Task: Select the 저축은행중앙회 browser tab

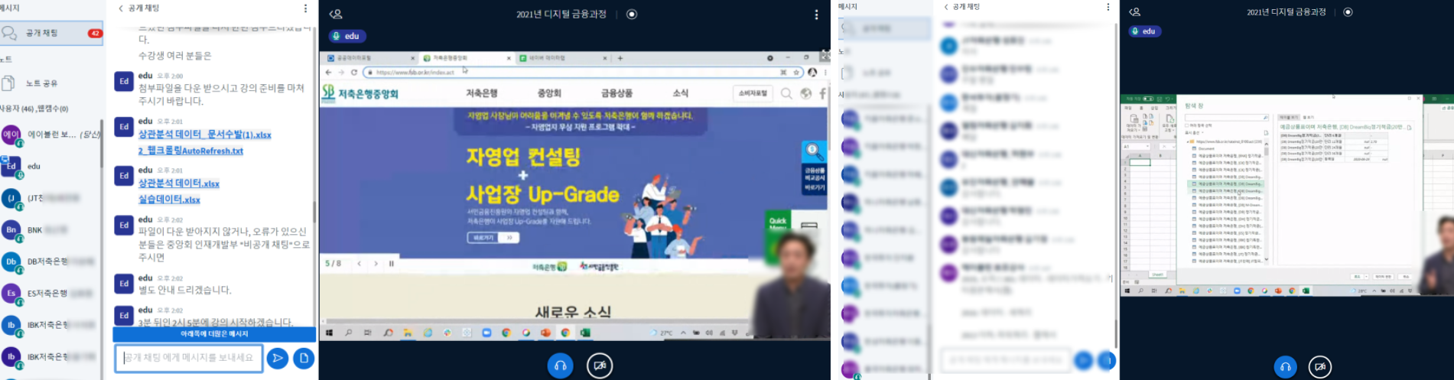Action: tap(465, 58)
